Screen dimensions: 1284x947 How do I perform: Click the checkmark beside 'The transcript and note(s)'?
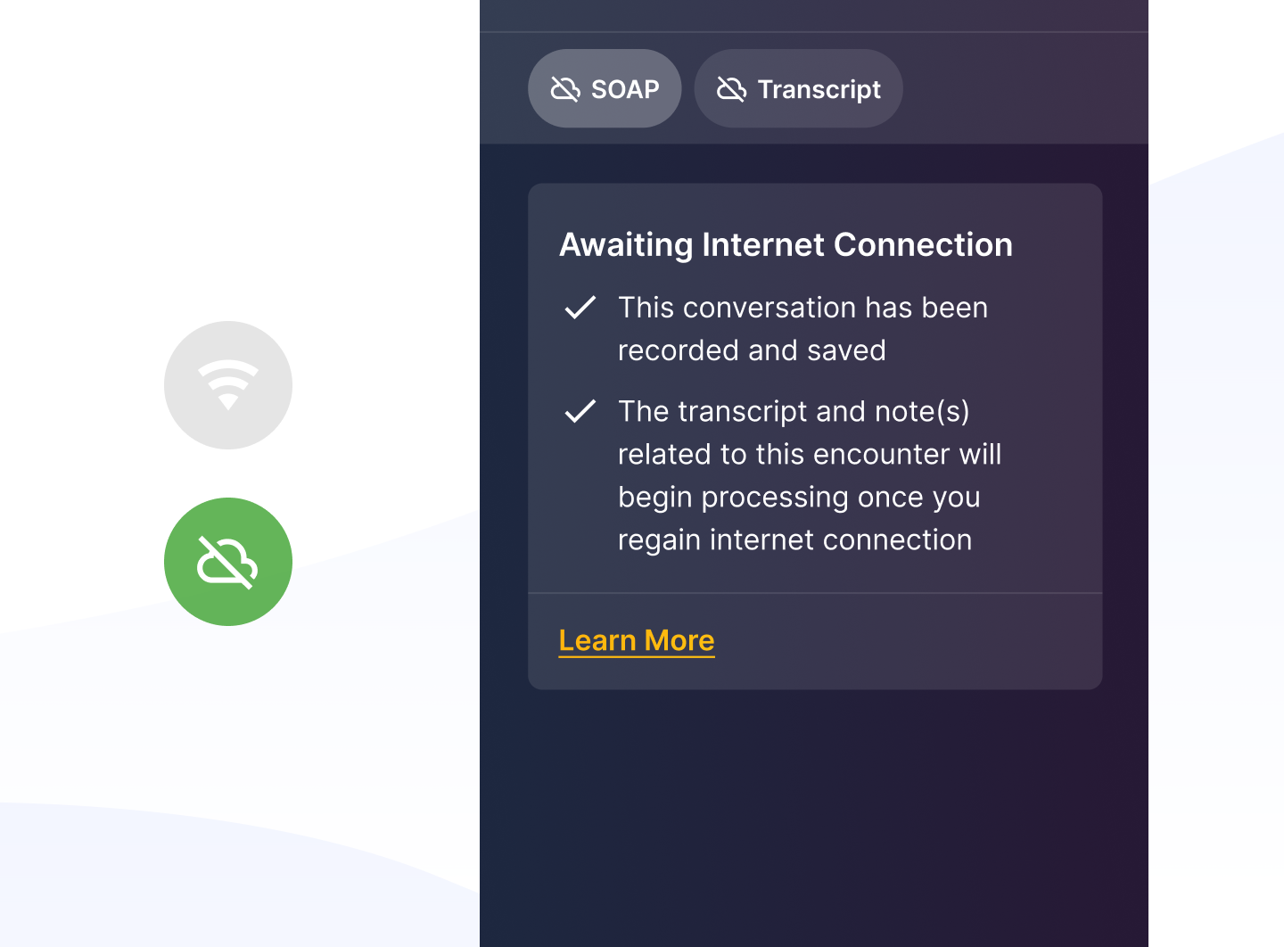(580, 411)
